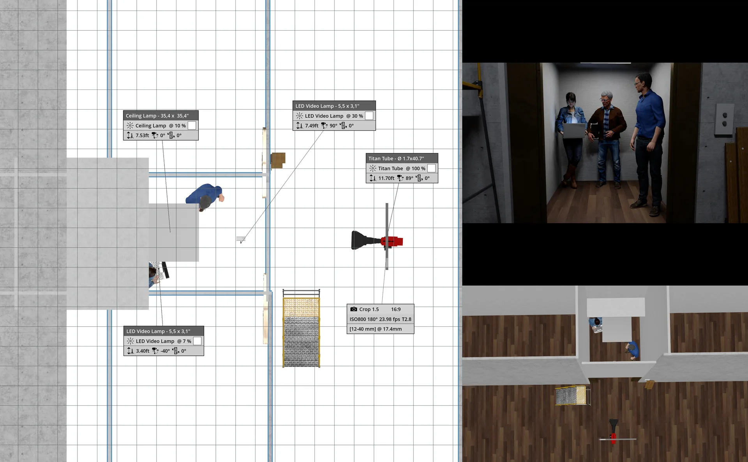Screen dimensions: 748x462
Task: Open the color swatch of the 30% LED Video Lamp
Action: (369, 116)
